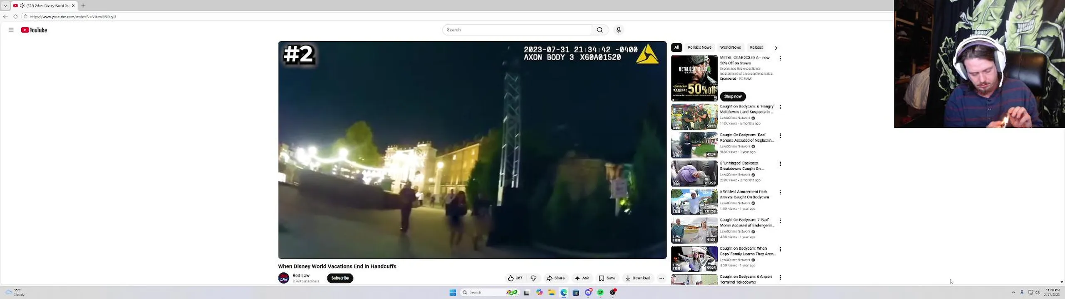This screenshot has width=1065, height=299.
Task: Click the browser address bar URL
Action: click(x=73, y=17)
